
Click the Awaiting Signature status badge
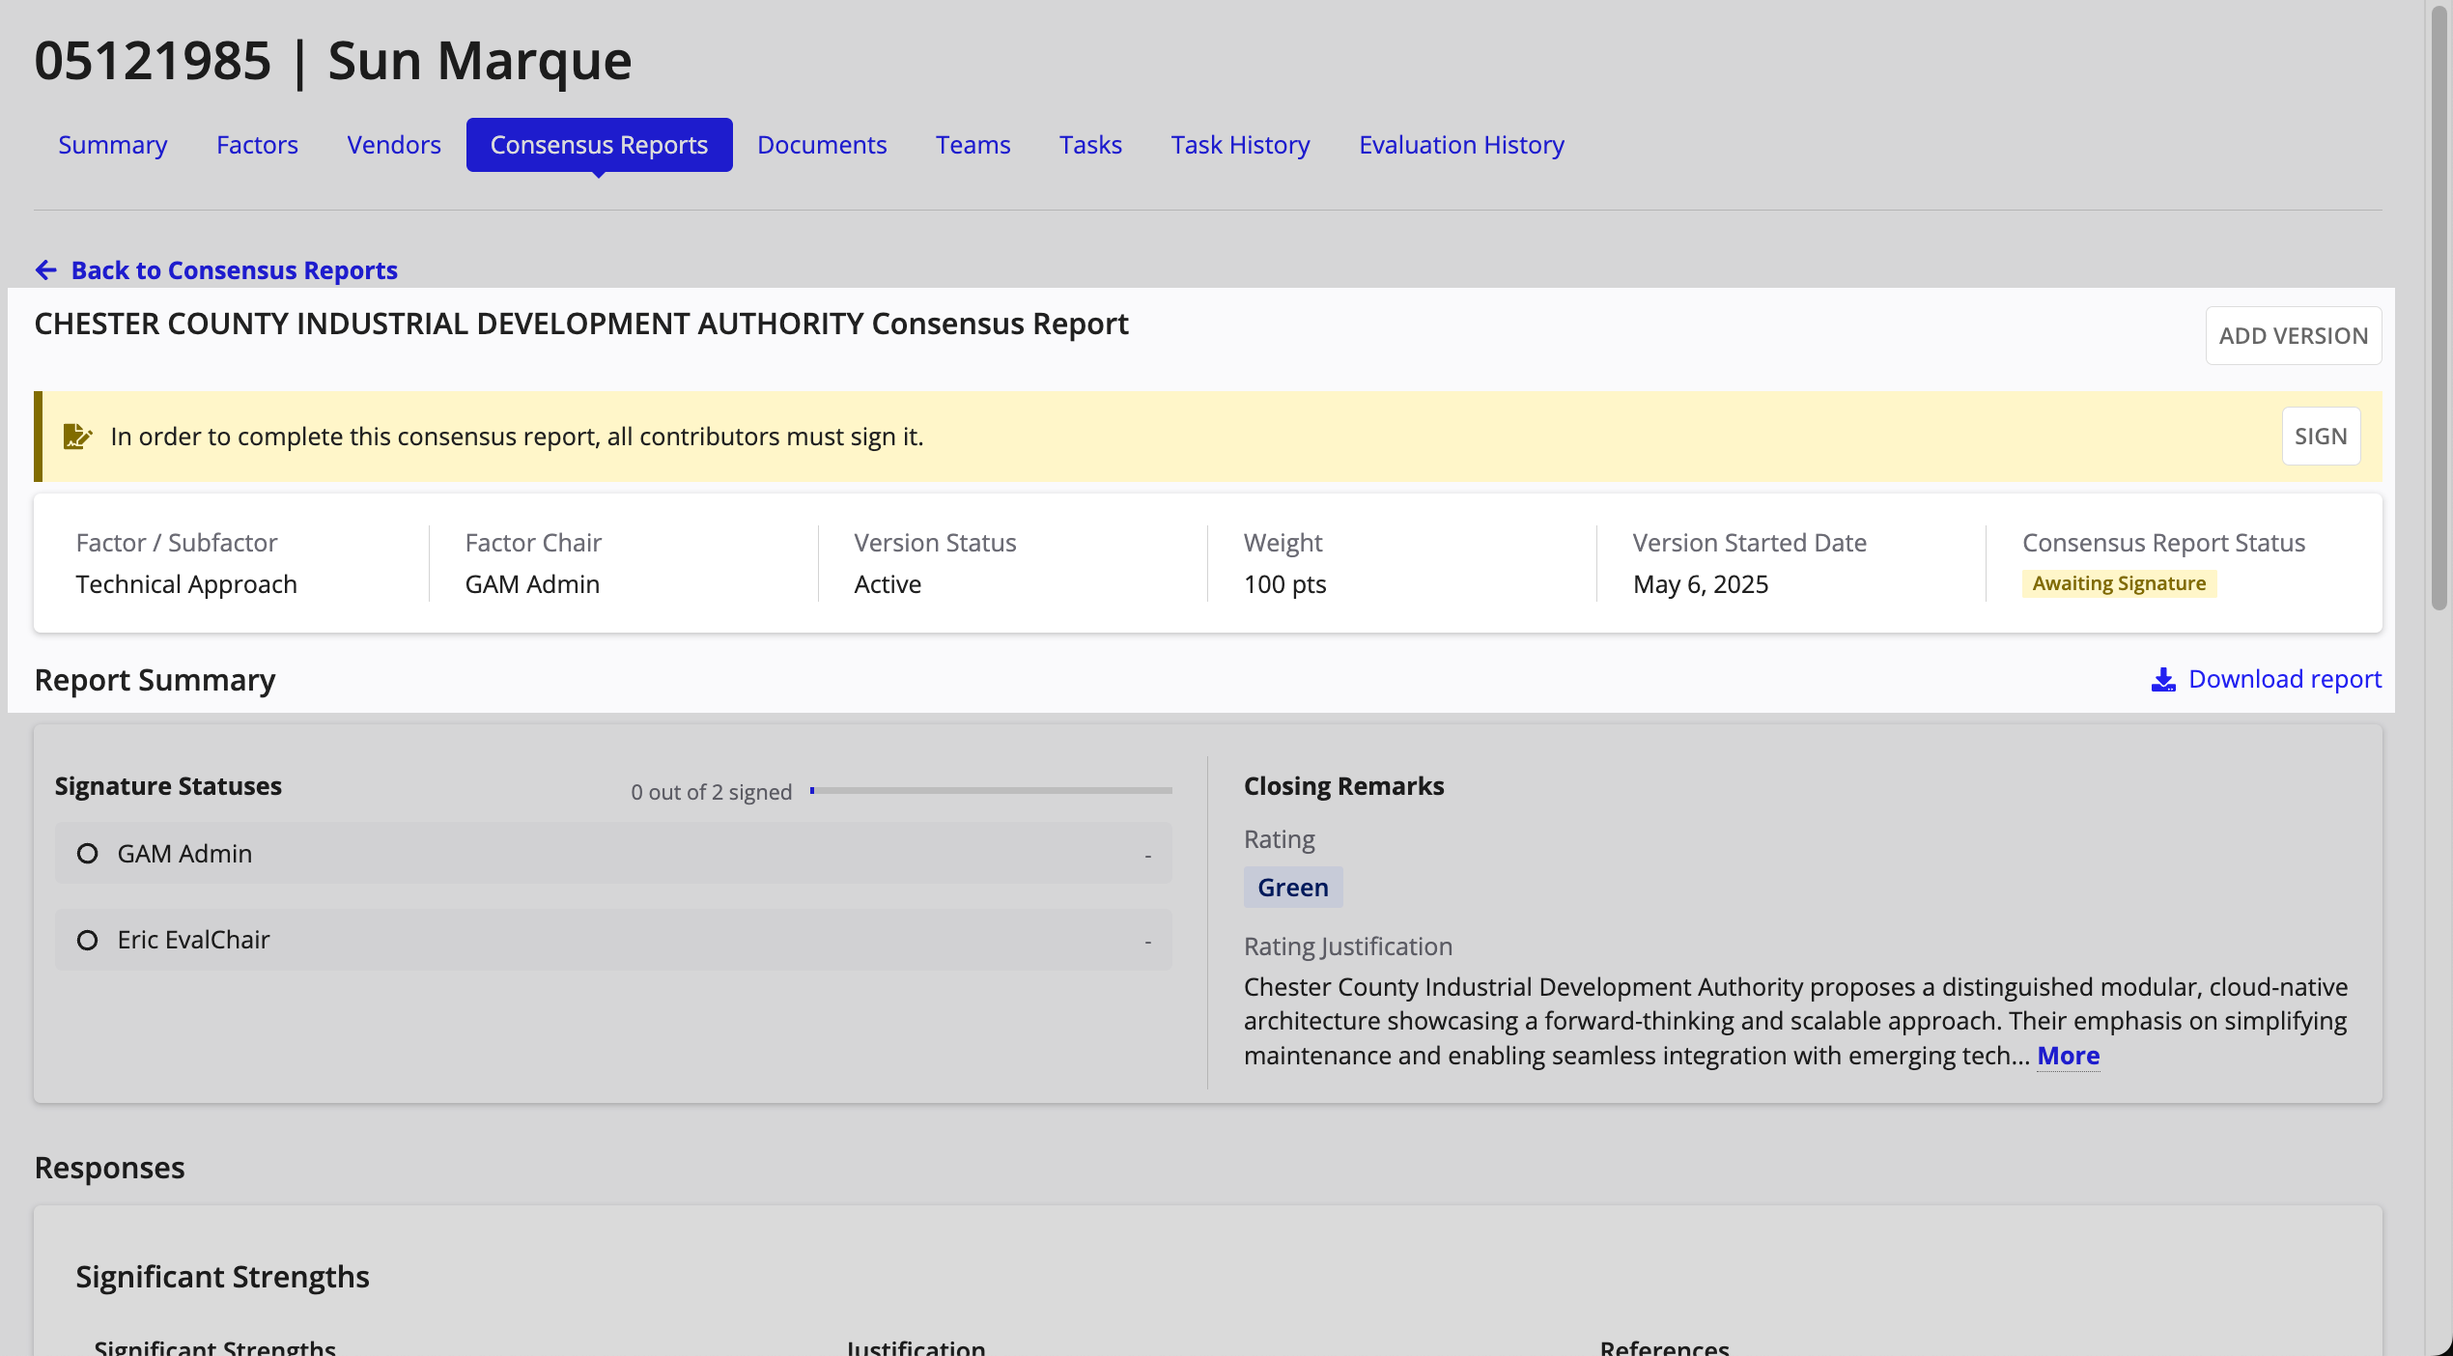(x=2119, y=583)
